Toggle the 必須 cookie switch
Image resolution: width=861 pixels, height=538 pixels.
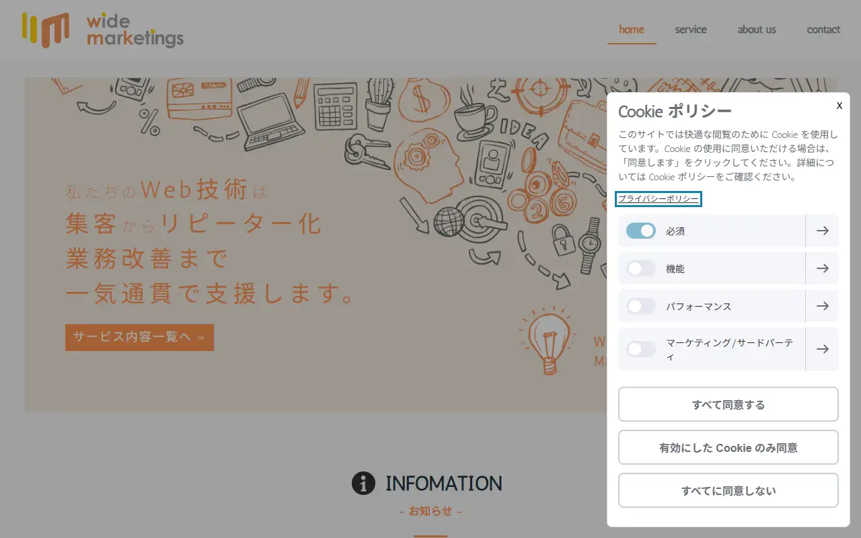pos(641,231)
